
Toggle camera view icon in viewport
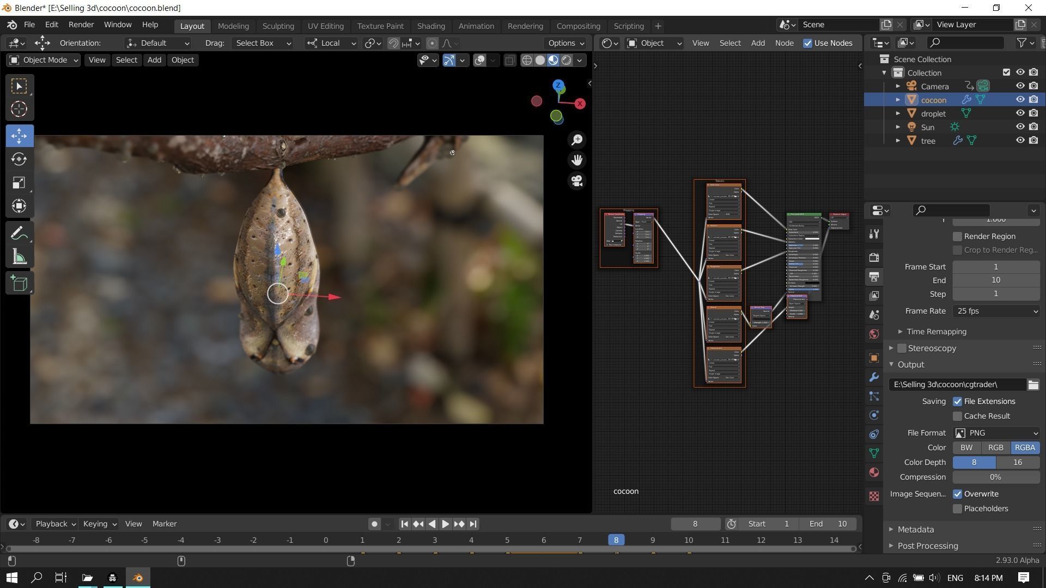pyautogui.click(x=577, y=181)
